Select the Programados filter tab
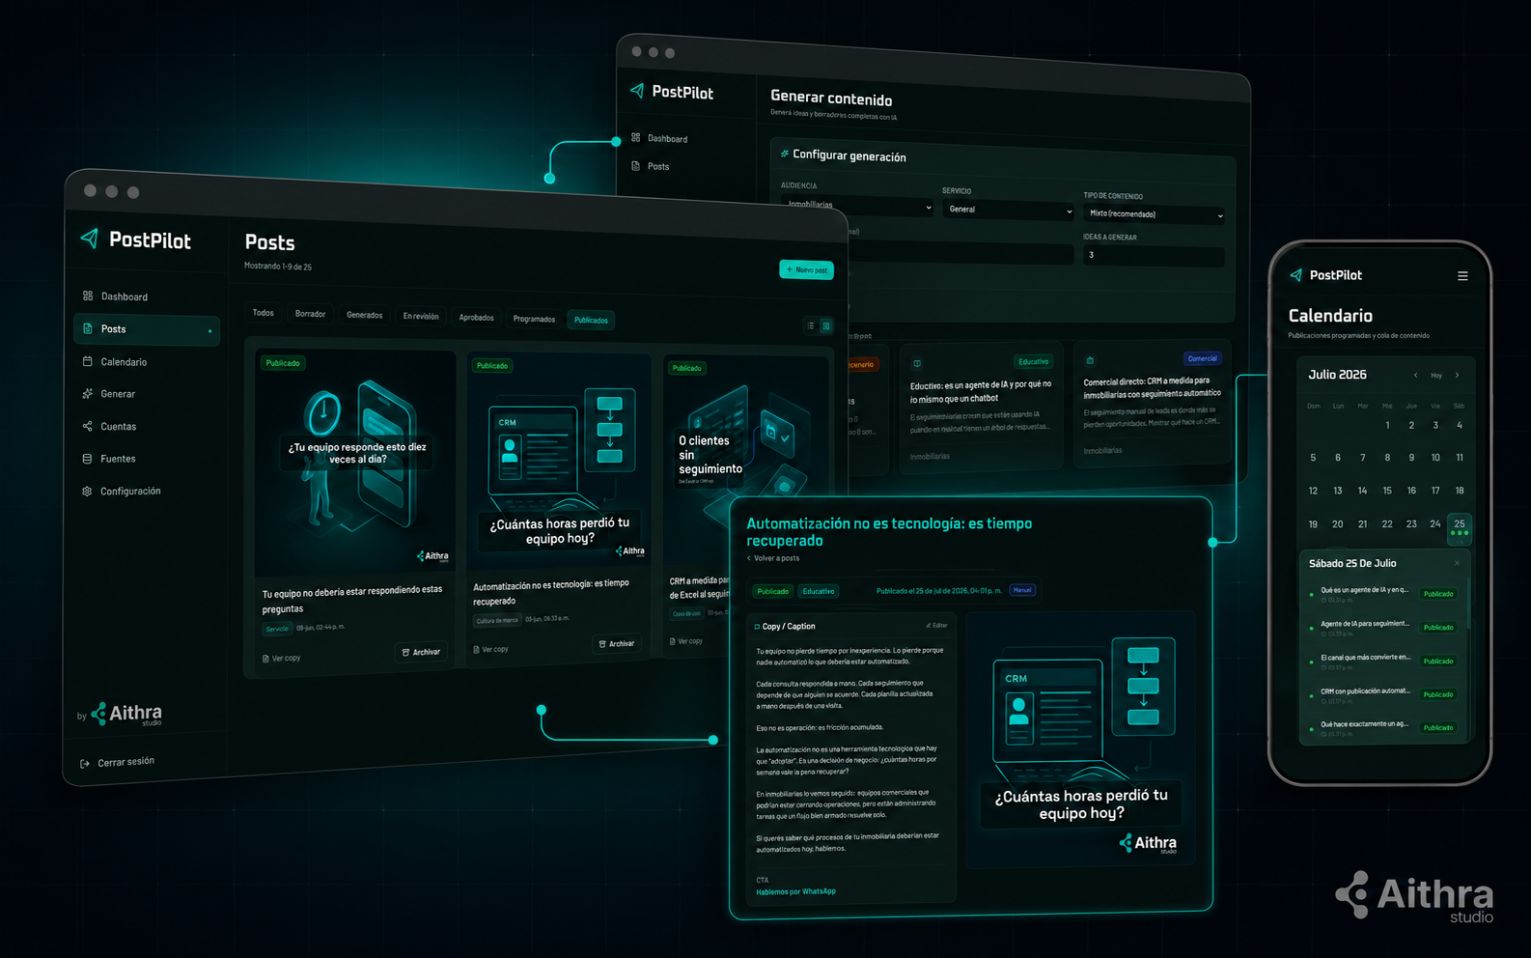This screenshot has width=1531, height=958. 534,319
